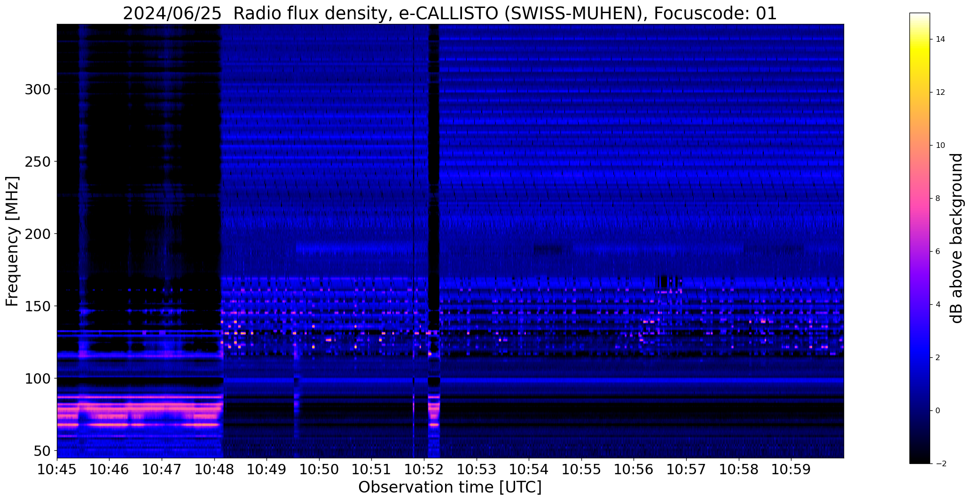Click the 10:47 time tick label
This screenshot has height=501, width=971.
pyautogui.click(x=162, y=469)
